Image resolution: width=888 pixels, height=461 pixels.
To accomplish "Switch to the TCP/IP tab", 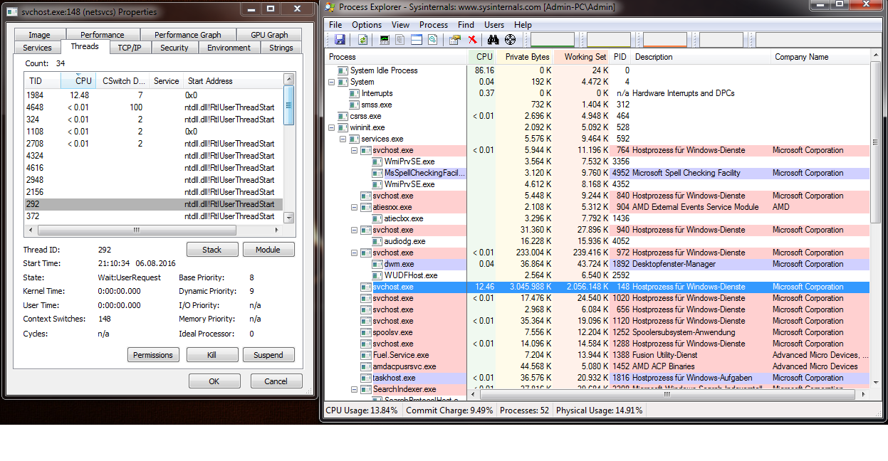I will pos(130,48).
